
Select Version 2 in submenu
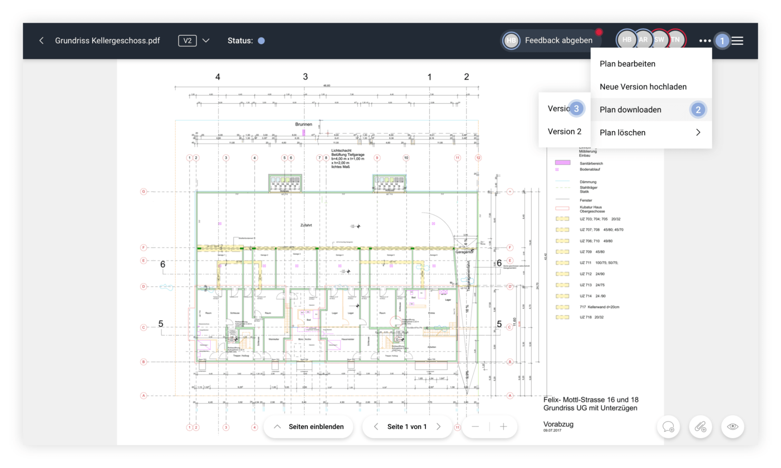tap(564, 131)
